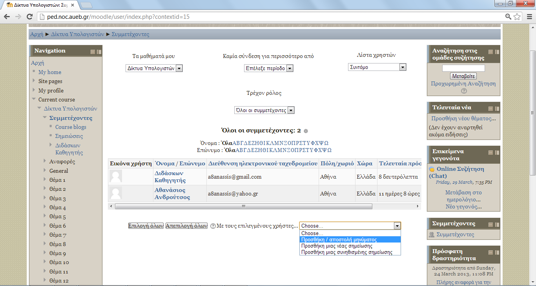Open profile picture of Αθανάσιος Ανδρούτσος
This screenshot has width=536, height=286.
(115, 193)
